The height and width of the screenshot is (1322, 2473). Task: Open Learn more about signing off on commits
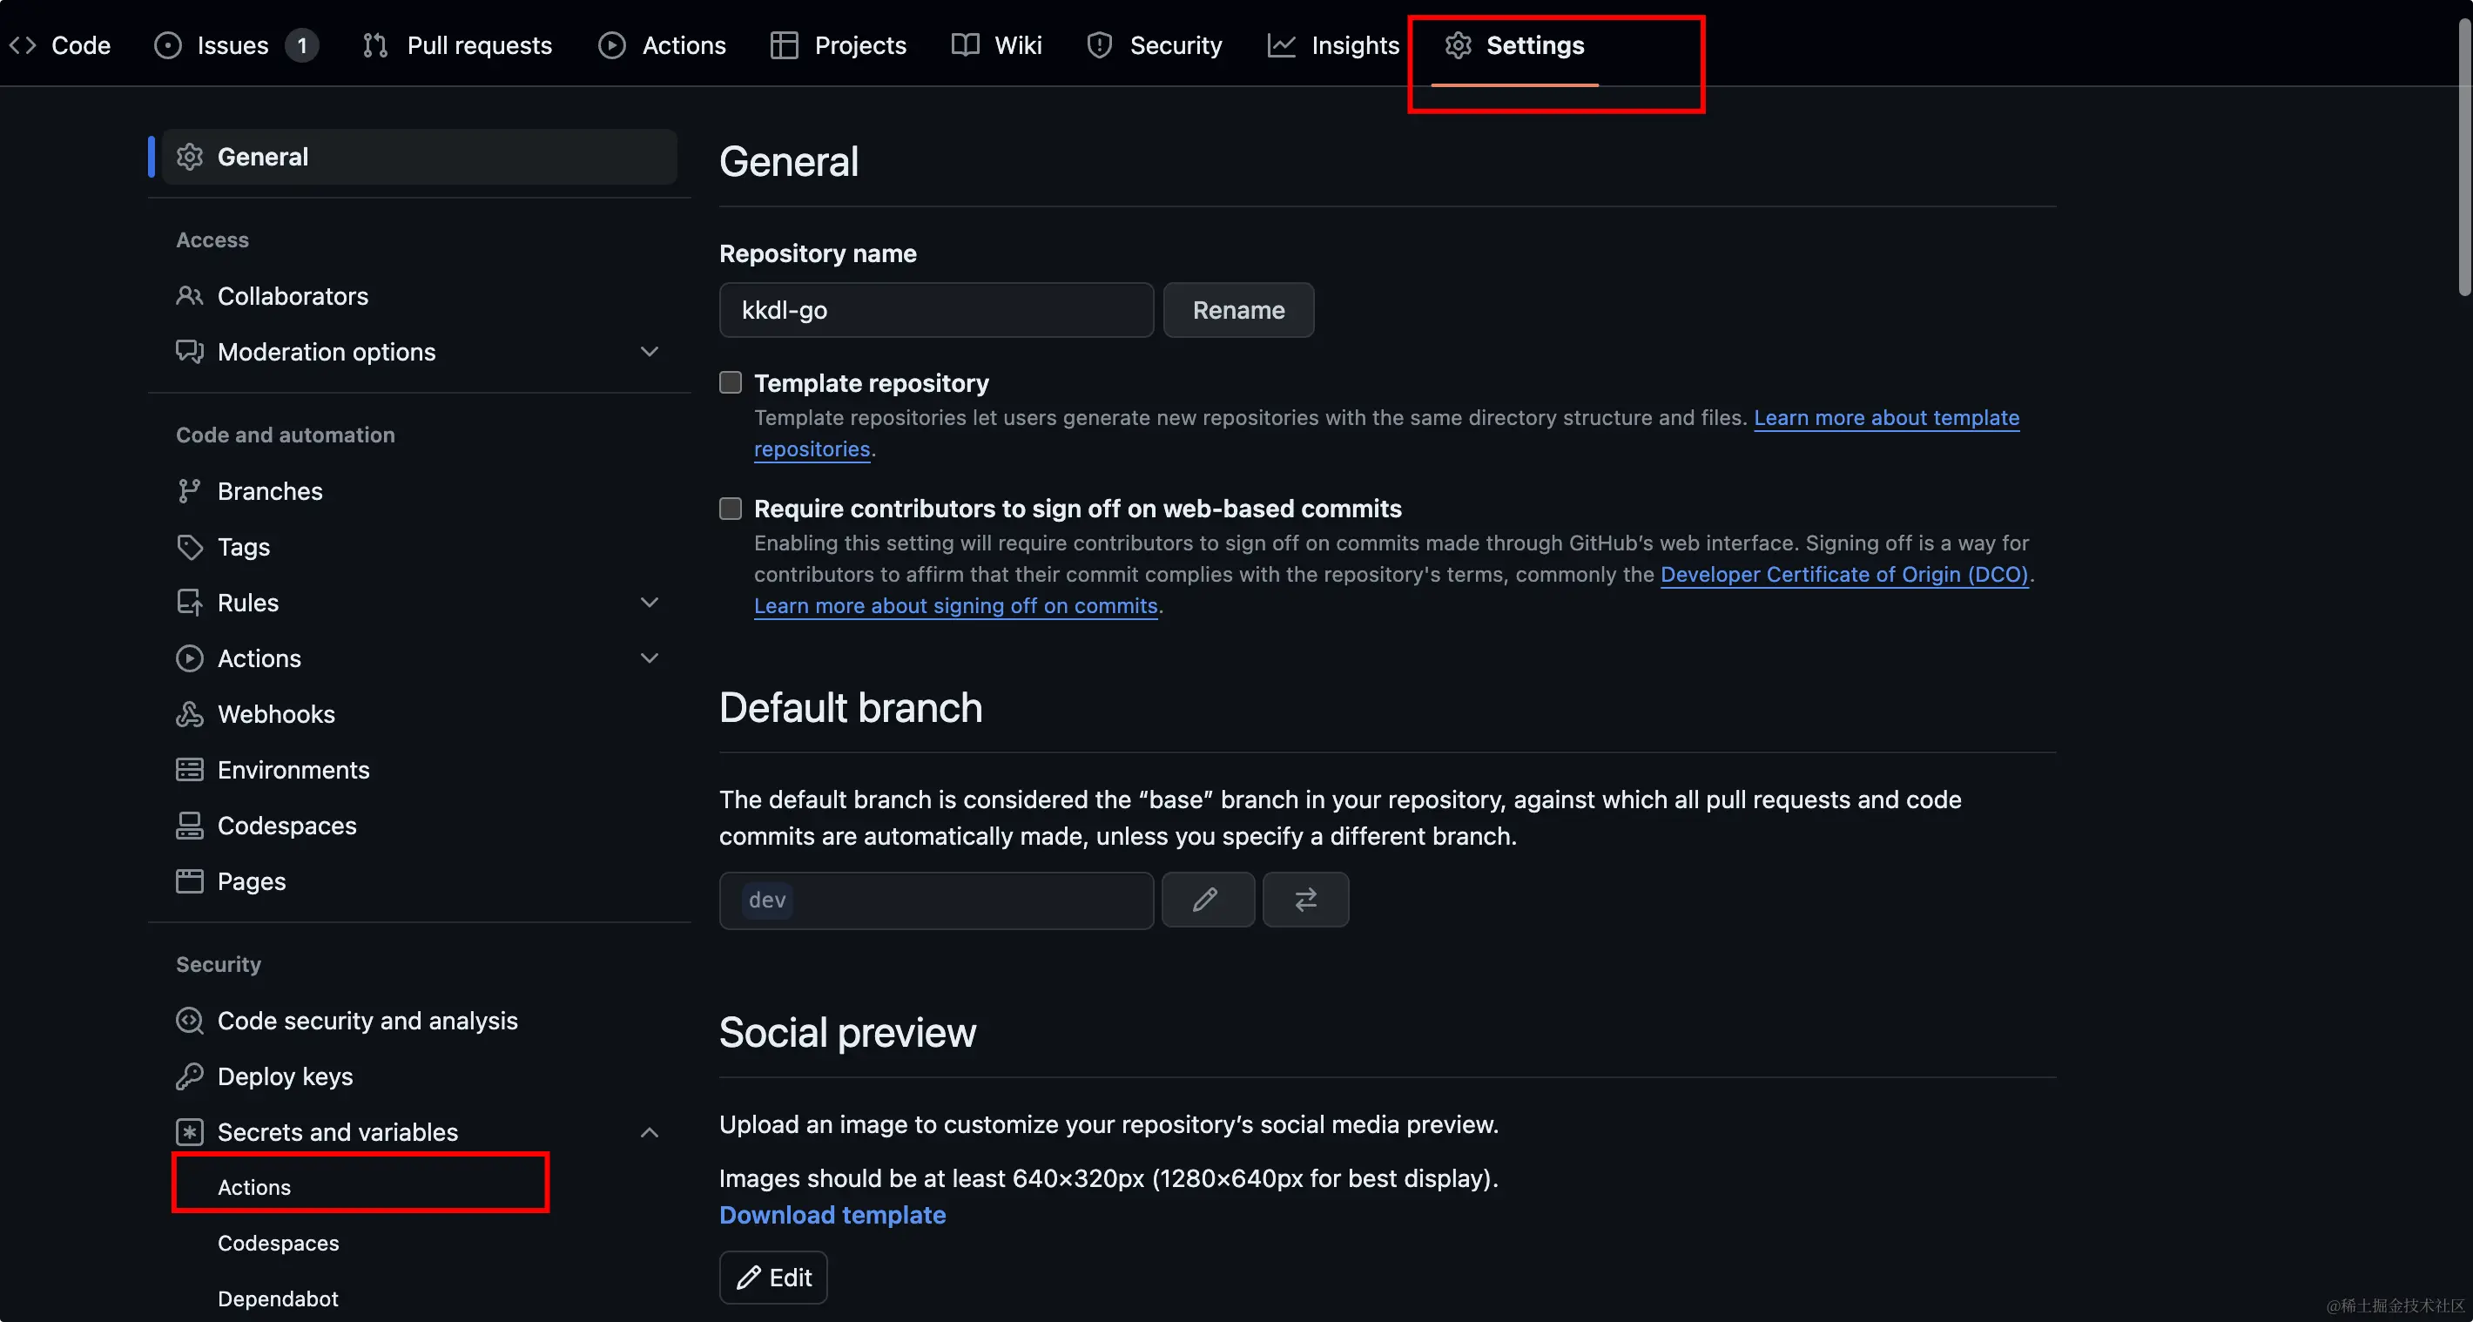click(955, 606)
